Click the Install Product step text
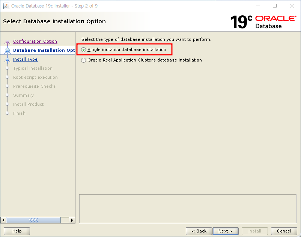 point(28,104)
